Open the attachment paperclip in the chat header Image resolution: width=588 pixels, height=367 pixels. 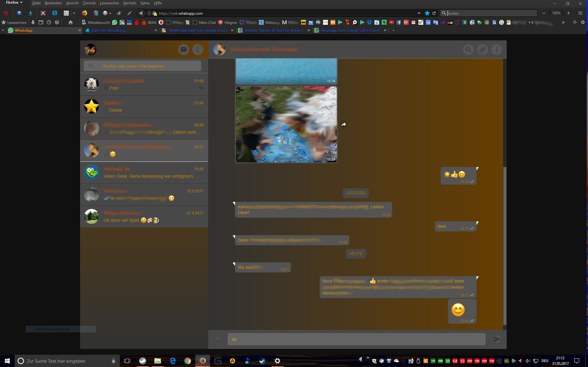(x=482, y=49)
